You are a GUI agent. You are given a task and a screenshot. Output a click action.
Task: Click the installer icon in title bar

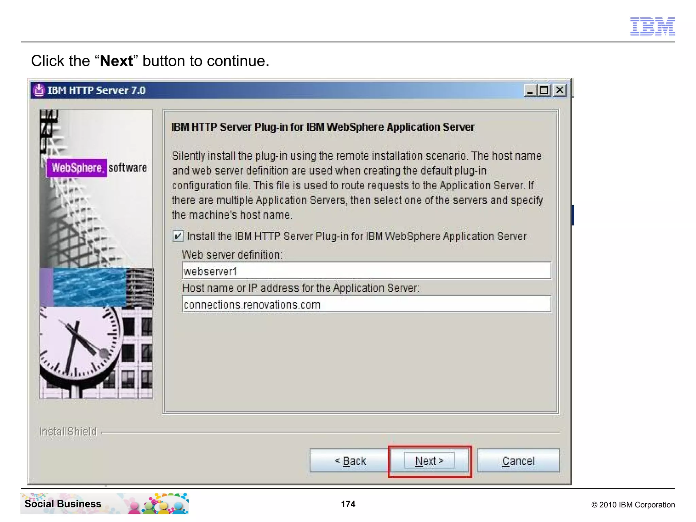tap(39, 90)
